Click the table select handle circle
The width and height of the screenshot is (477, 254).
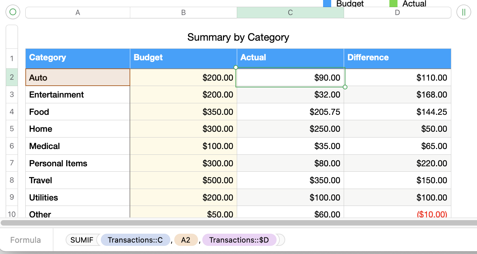click(13, 13)
